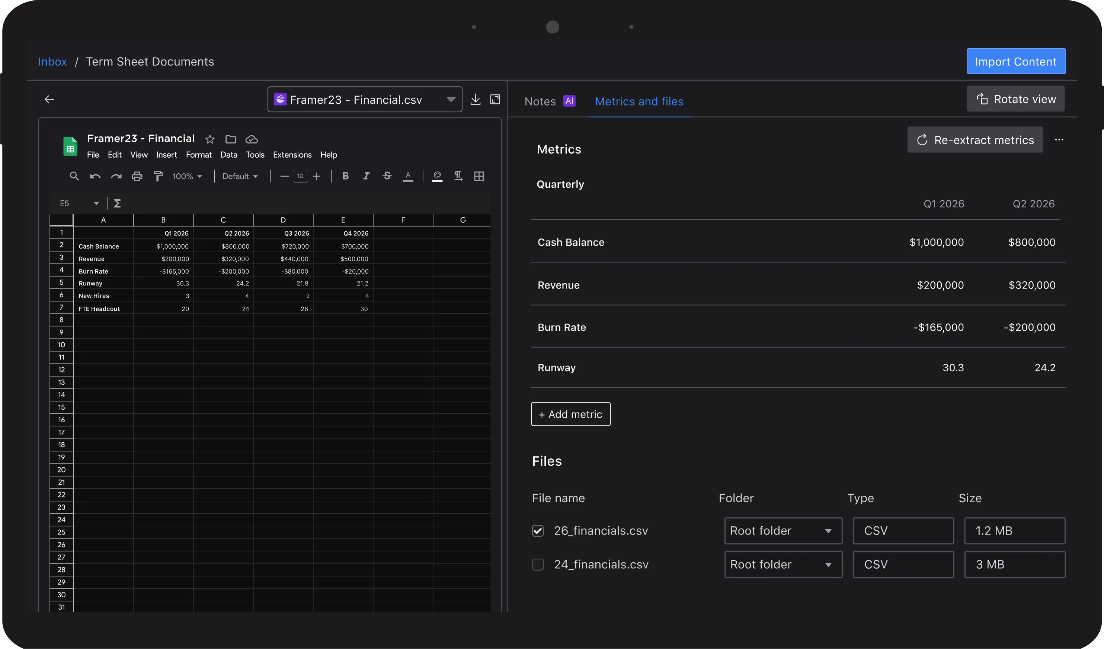Open Root folder dropdown for 26_financials.csv
Screen dimensions: 1104x649
click(x=783, y=530)
